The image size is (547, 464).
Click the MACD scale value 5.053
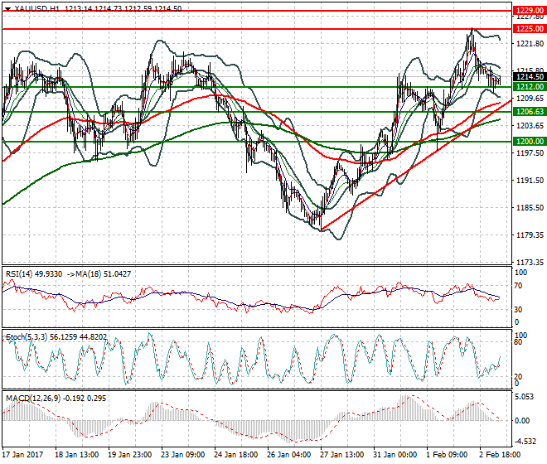pos(524,397)
